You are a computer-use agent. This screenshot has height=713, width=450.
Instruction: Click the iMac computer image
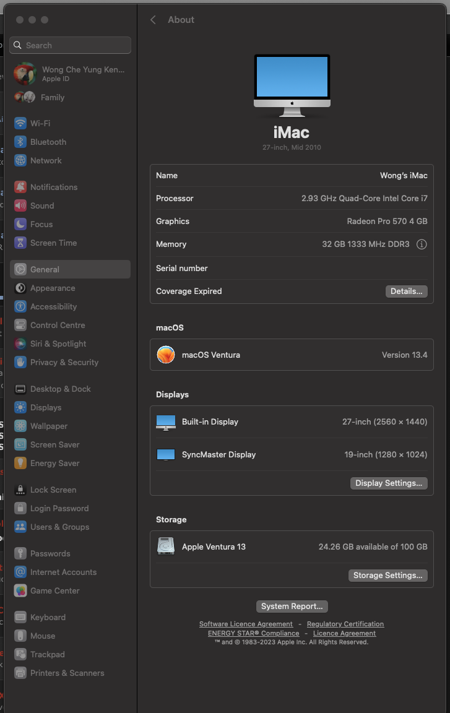point(292,85)
